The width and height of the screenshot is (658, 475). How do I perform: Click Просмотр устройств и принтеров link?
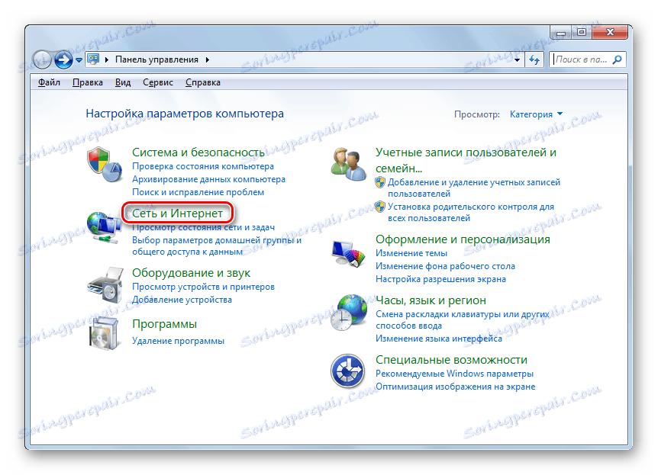pyautogui.click(x=204, y=287)
